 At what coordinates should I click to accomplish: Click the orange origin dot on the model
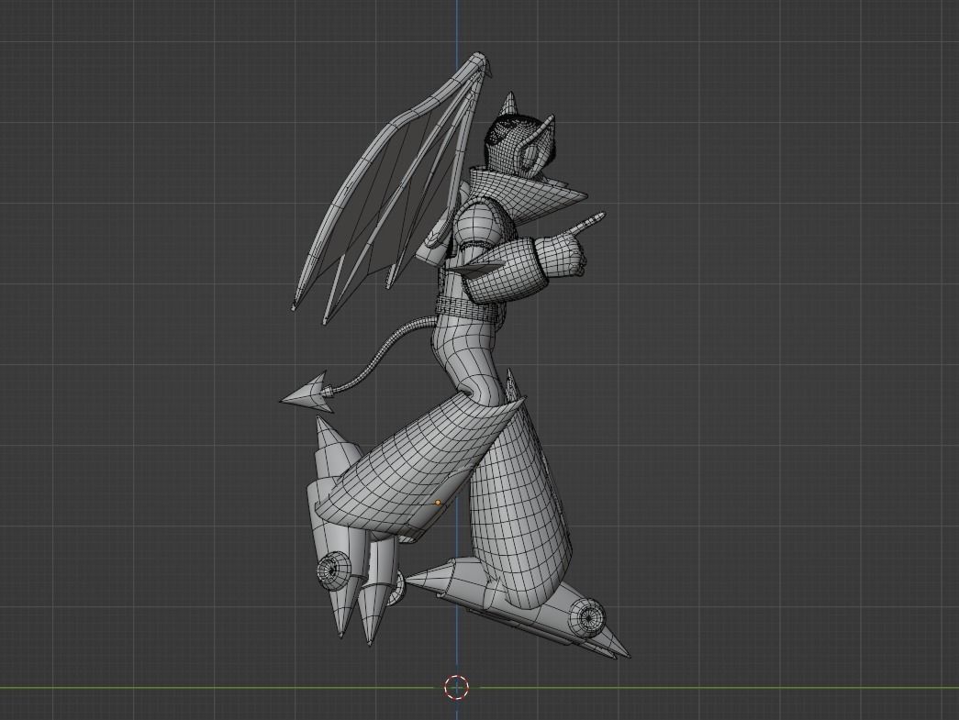[438, 503]
